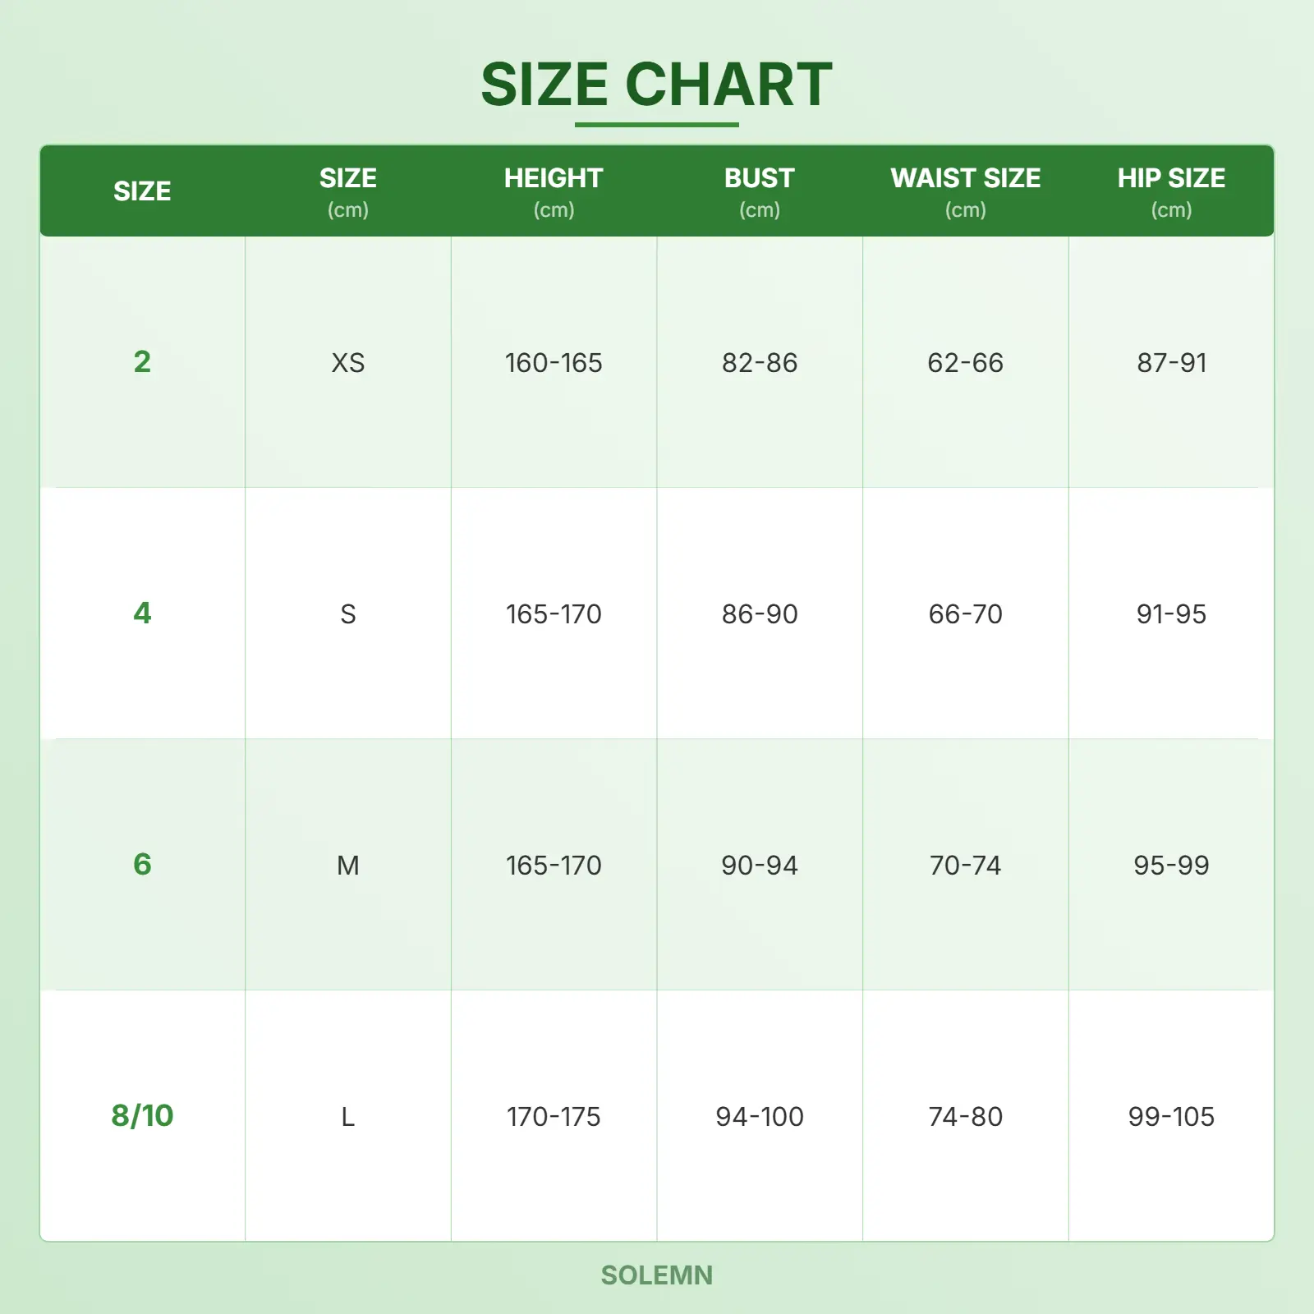This screenshot has height=1314, width=1314.
Task: Select the size 4 row label
Action: (x=142, y=613)
